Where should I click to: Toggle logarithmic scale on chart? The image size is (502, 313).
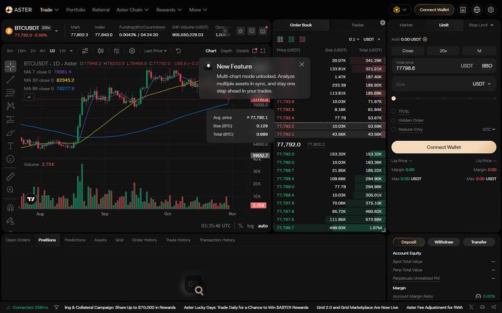click(250, 226)
